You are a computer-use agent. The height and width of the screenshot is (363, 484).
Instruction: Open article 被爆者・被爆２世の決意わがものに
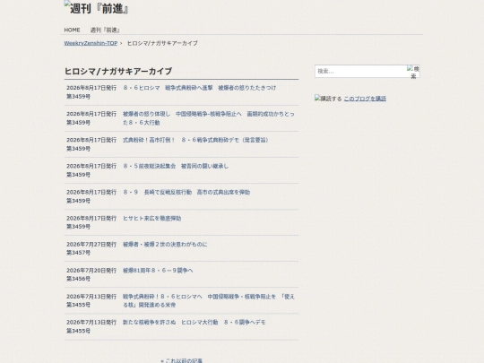click(x=165, y=245)
